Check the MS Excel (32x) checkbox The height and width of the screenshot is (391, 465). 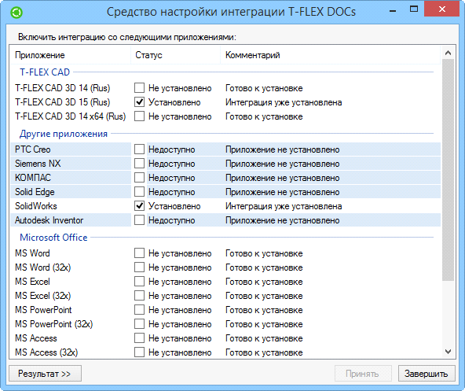139,296
